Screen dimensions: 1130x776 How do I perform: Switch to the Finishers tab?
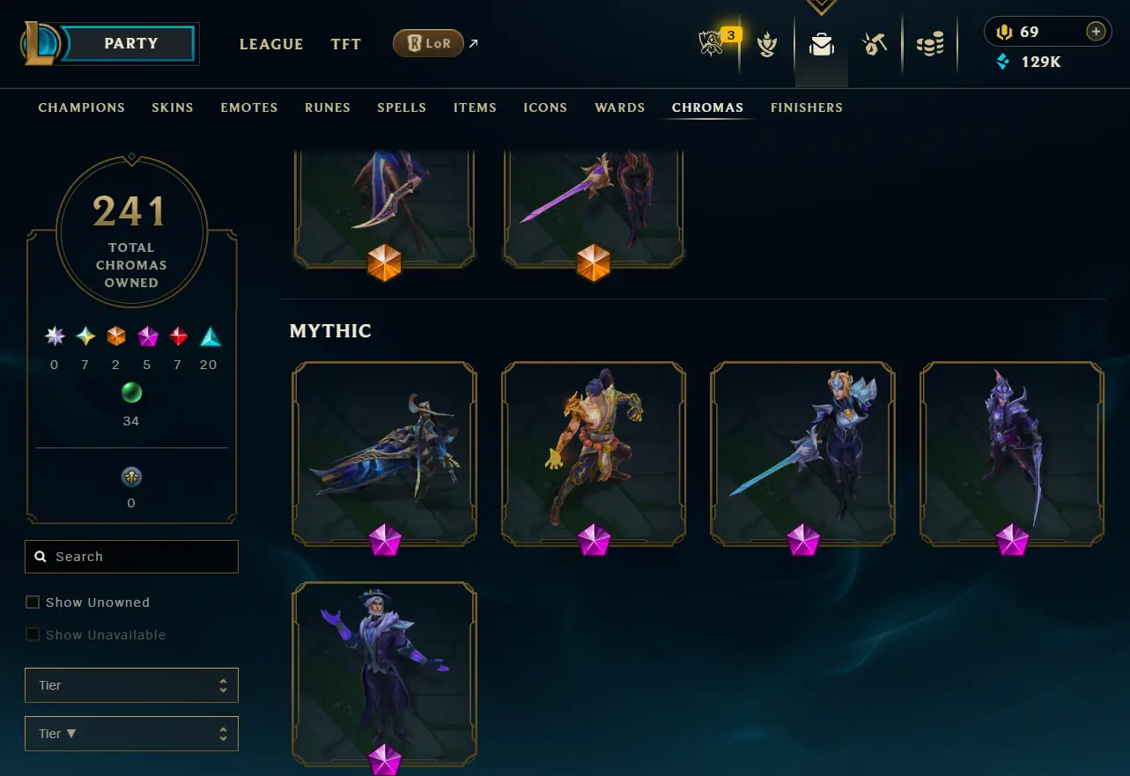pyautogui.click(x=807, y=107)
